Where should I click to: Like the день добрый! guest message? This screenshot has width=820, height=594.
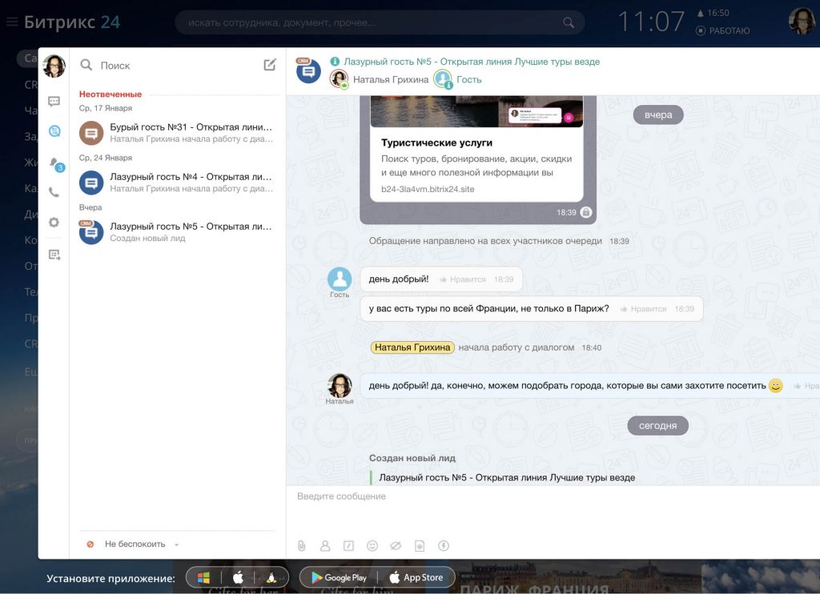tap(463, 279)
